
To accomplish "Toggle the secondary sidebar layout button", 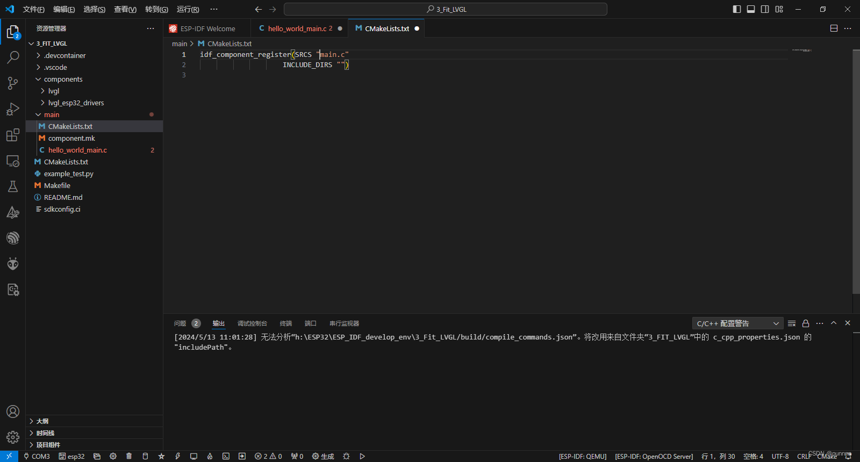I will pos(765,9).
